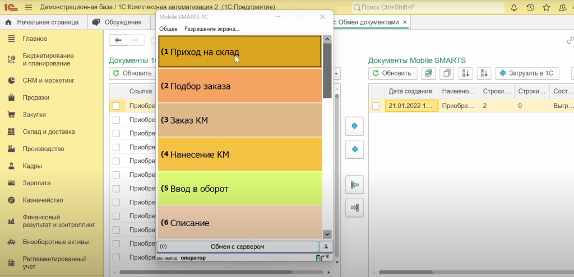Click scroll-down arrow in Mobile SMARTS list
Viewport: 574px width, 277px height.
point(327,234)
